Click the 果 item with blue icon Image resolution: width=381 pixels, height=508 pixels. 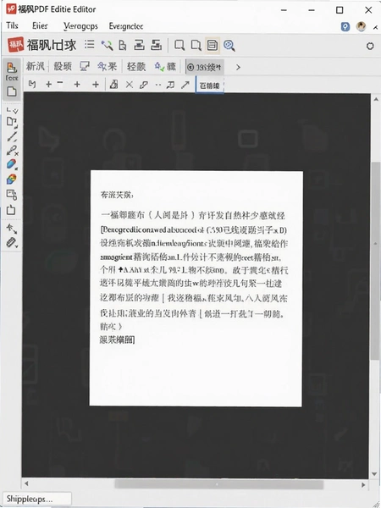[x=107, y=66]
